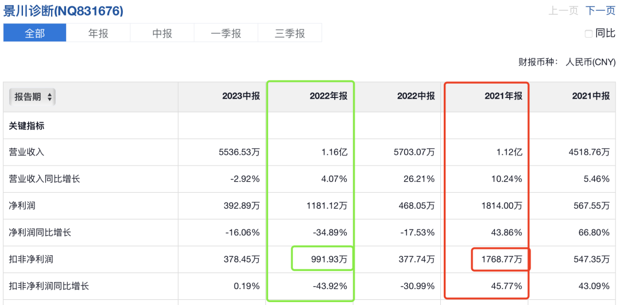
Task: Click the 2021中报 column header
Action: [591, 96]
